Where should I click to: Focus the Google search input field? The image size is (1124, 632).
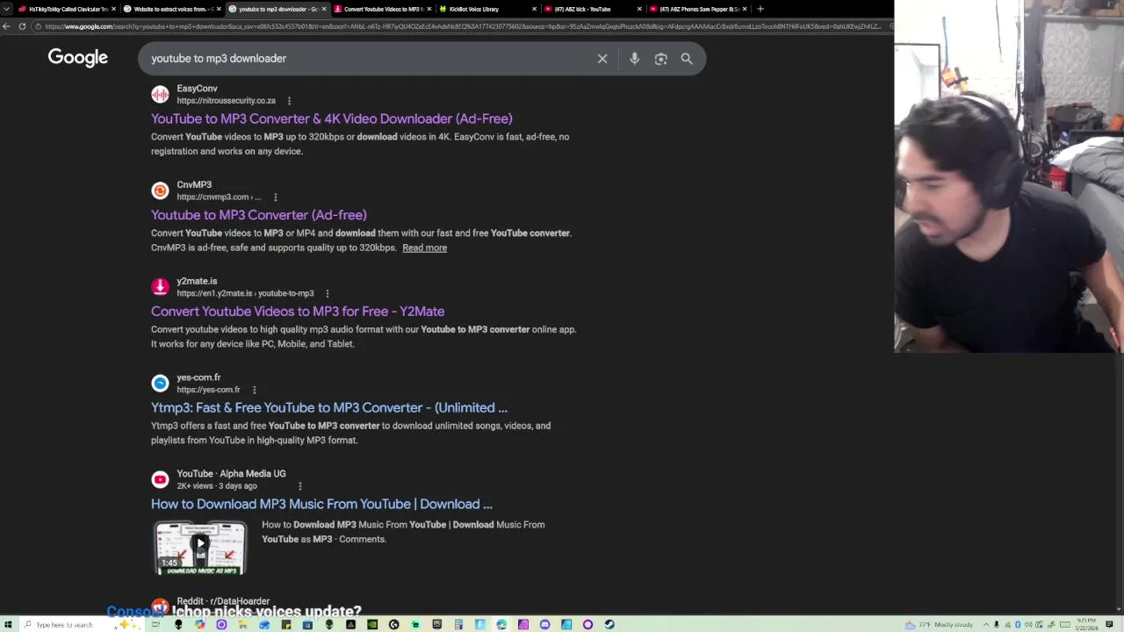pyautogui.click(x=369, y=59)
